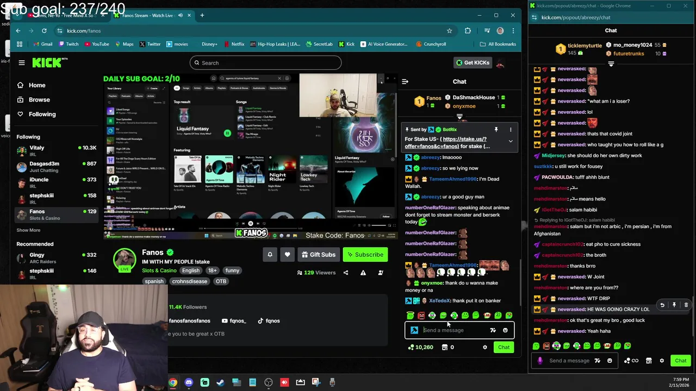Open Steam from the taskbar
Screen dimensions: 696x391
click(x=220, y=382)
